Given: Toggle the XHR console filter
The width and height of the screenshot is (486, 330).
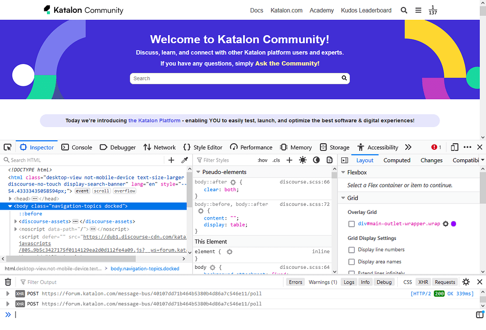Looking at the screenshot, I should 423,282.
